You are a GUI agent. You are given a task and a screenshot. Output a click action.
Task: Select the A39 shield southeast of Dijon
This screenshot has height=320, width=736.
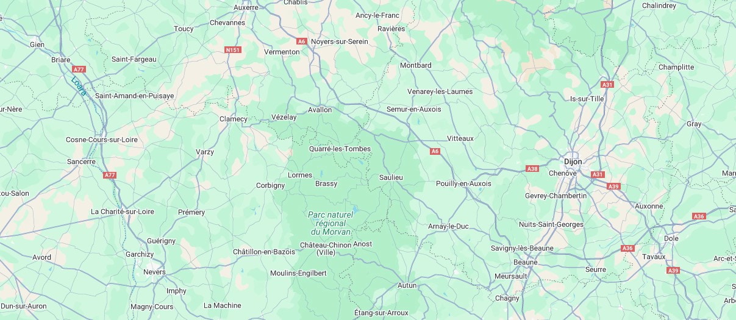(613, 186)
